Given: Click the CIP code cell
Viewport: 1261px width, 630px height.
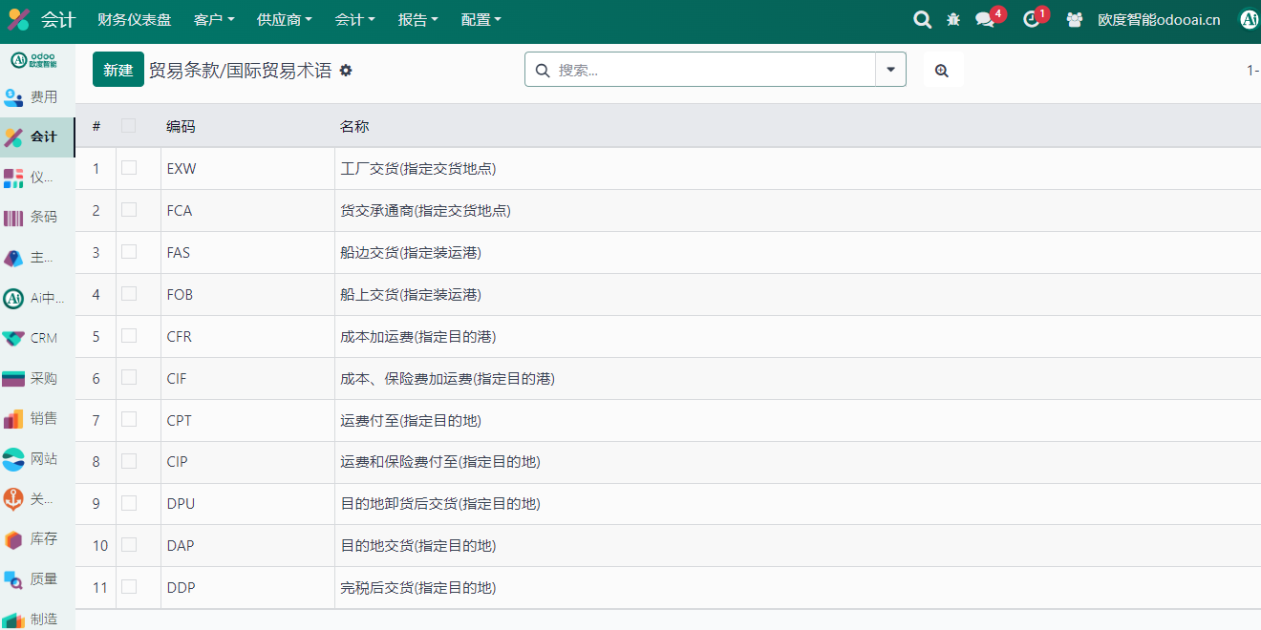Looking at the screenshot, I should [247, 462].
